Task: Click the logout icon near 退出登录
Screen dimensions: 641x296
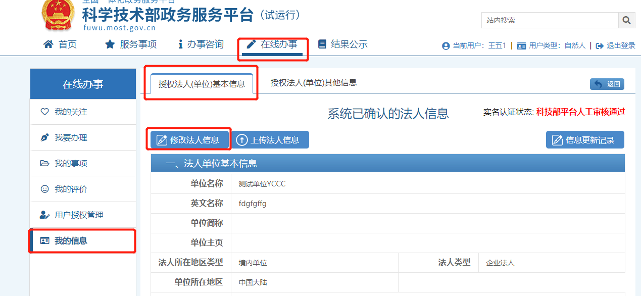Action: tap(600, 46)
